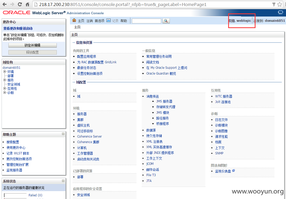286x199 pixels.
Task: Open external link icon beside 监视仪表盘
Action: click(x=233, y=171)
